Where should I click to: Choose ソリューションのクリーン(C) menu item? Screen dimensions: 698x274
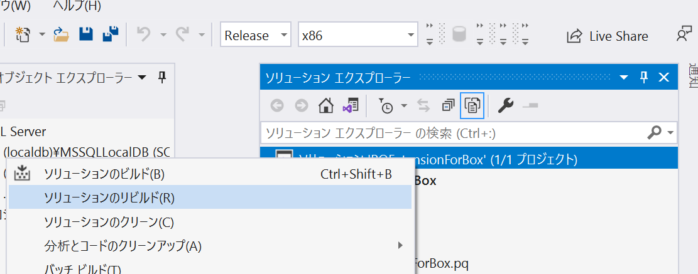210,221
